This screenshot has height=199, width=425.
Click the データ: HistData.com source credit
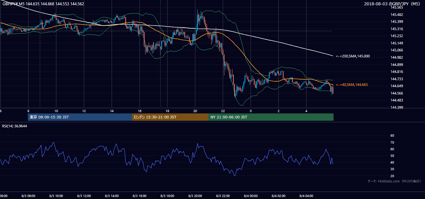[394, 181]
